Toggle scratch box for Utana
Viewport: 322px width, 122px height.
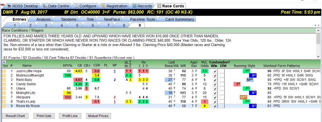(4, 89)
